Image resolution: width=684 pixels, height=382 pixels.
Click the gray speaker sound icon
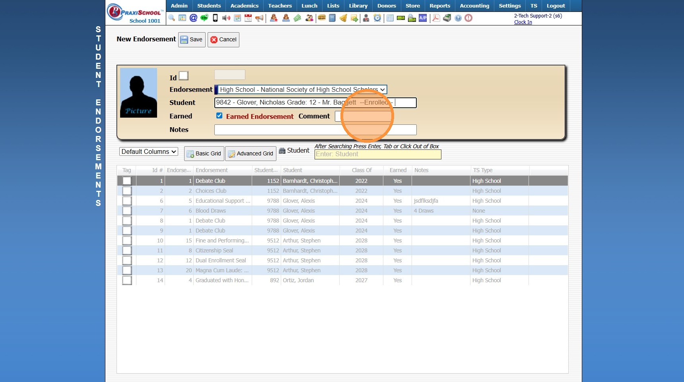point(226,18)
